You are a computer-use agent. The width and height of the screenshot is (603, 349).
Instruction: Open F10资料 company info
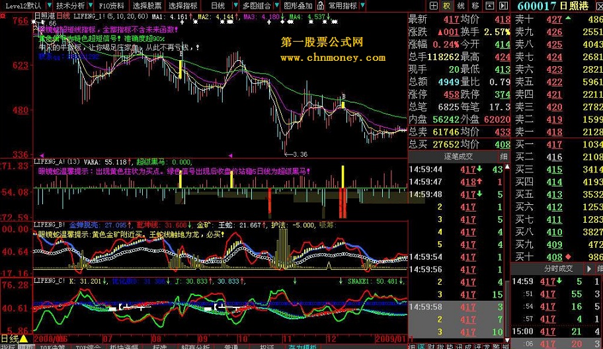[112, 5]
